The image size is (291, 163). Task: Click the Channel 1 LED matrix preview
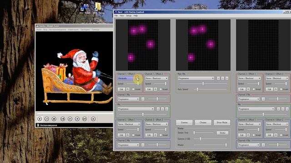coord(143,45)
